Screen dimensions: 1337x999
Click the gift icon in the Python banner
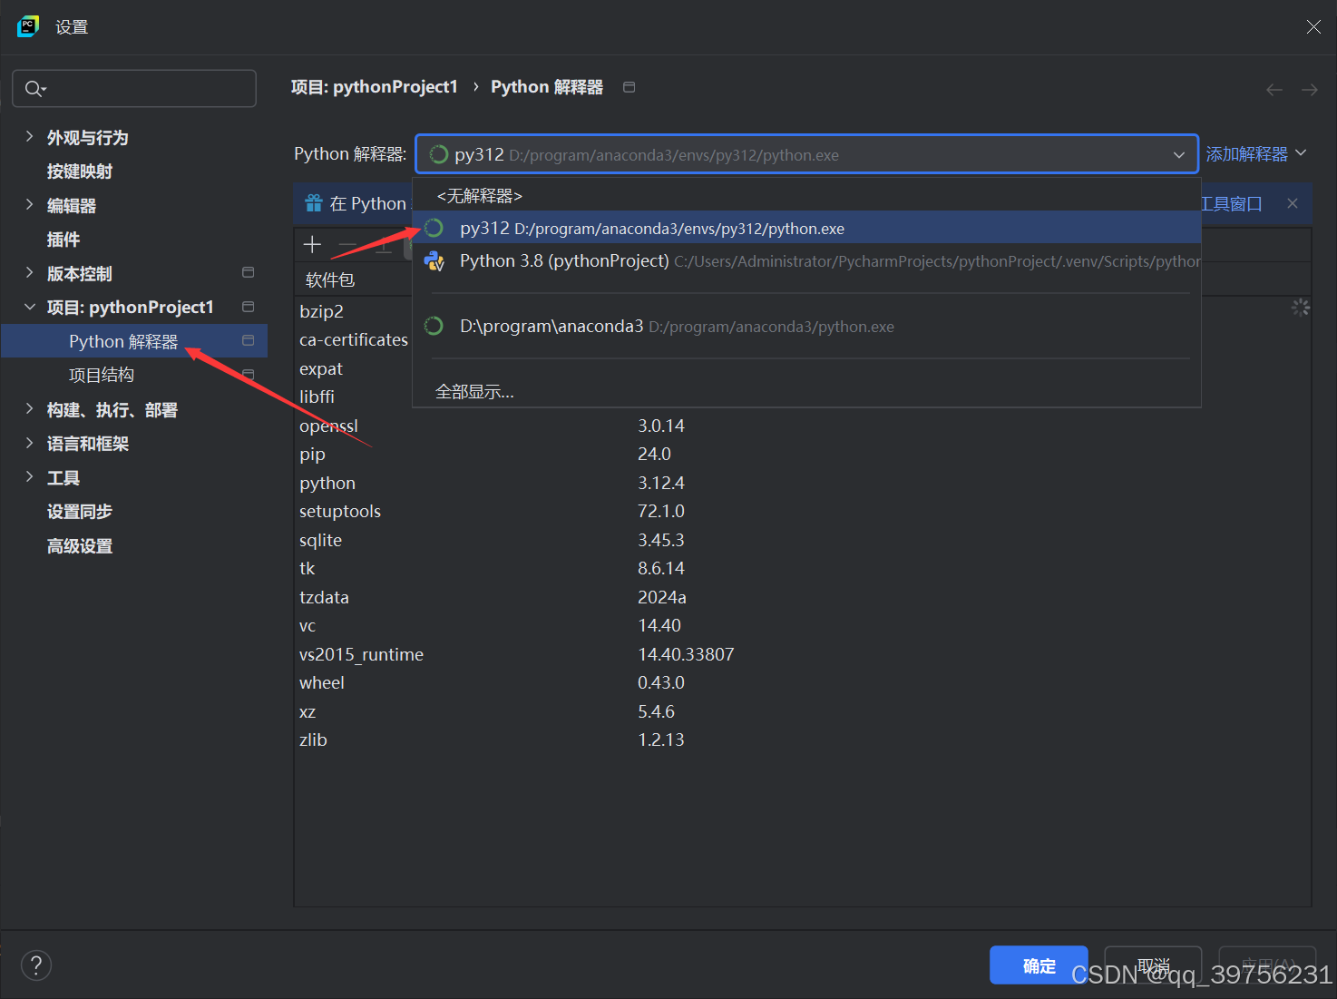[x=313, y=202]
